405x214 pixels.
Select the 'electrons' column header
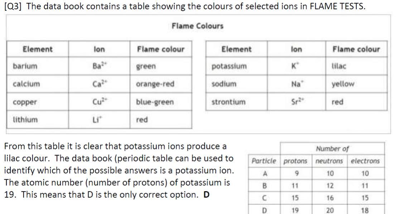click(x=366, y=161)
